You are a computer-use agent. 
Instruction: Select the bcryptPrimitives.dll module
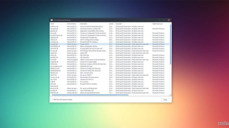pos(56,35)
